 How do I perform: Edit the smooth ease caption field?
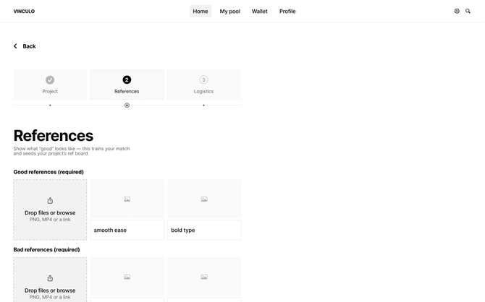tap(127, 230)
